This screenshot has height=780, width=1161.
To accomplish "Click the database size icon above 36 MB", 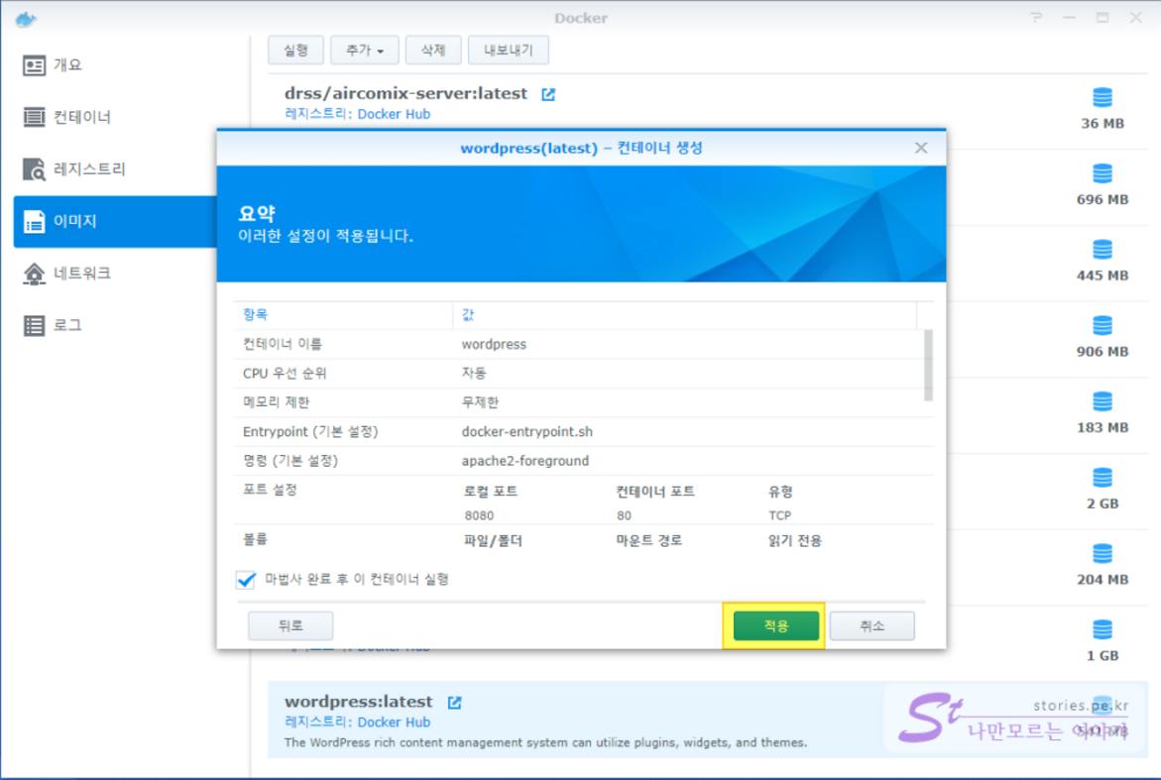I will pyautogui.click(x=1102, y=98).
